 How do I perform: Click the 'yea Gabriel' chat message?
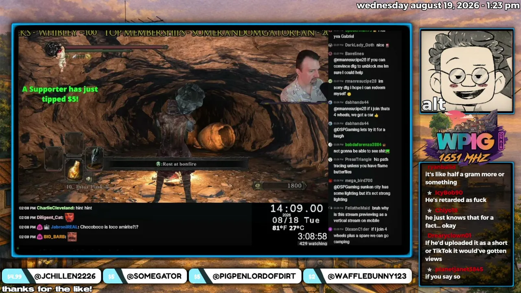[344, 36]
